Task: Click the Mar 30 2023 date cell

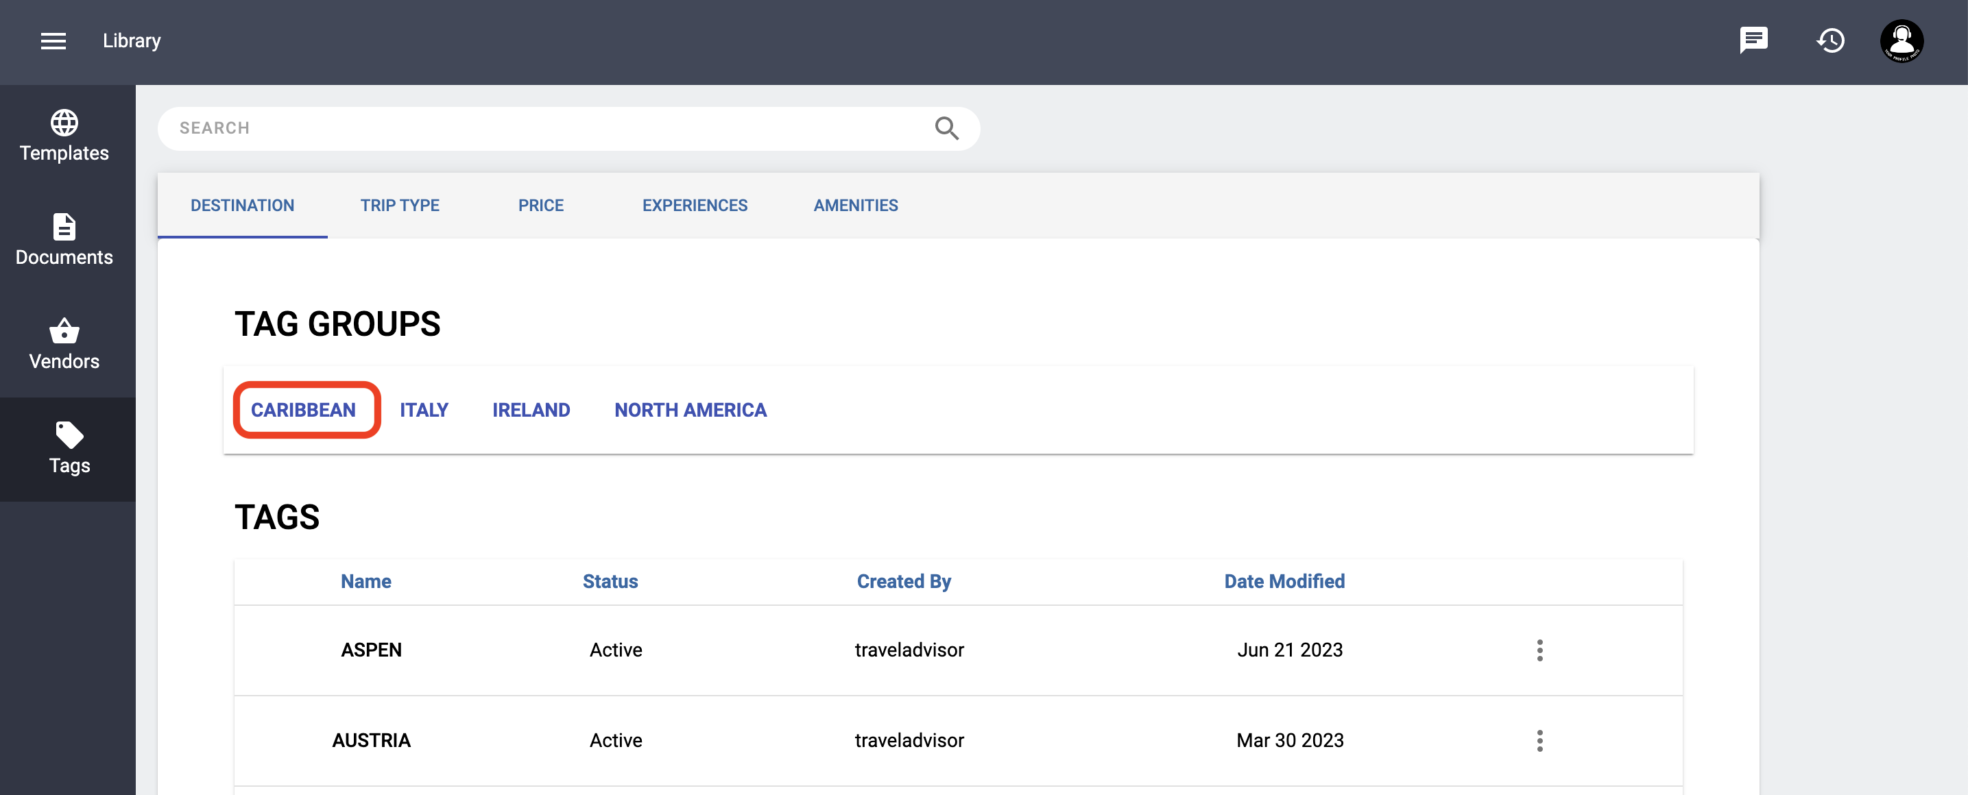Action: click(1290, 741)
